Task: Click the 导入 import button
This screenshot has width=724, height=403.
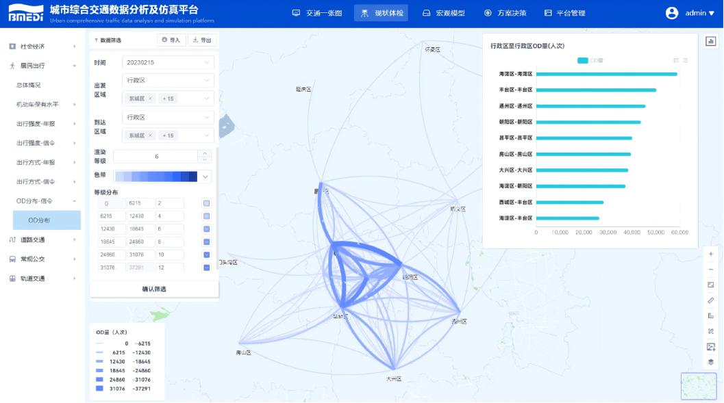Action: pyautogui.click(x=171, y=40)
